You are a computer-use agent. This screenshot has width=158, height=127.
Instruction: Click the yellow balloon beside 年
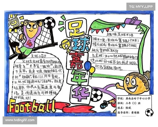(x=92, y=70)
